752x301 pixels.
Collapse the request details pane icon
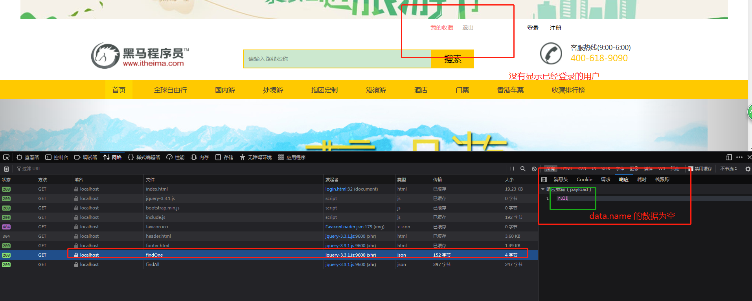[x=544, y=180]
